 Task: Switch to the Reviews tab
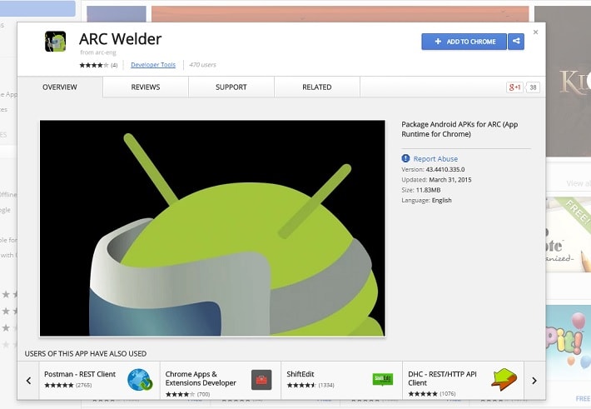pos(146,87)
